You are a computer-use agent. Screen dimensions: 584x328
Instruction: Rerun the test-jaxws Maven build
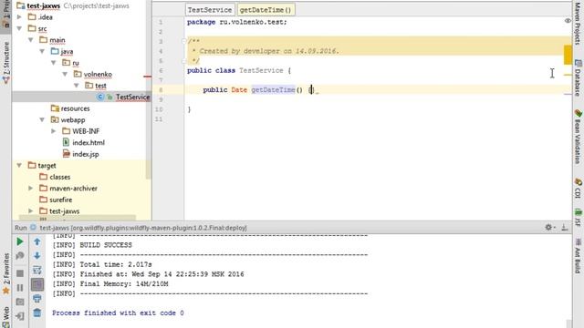point(20,241)
